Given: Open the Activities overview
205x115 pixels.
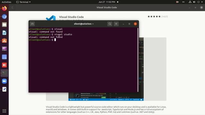Looking at the screenshot, I should pyautogui.click(x=6, y=2).
